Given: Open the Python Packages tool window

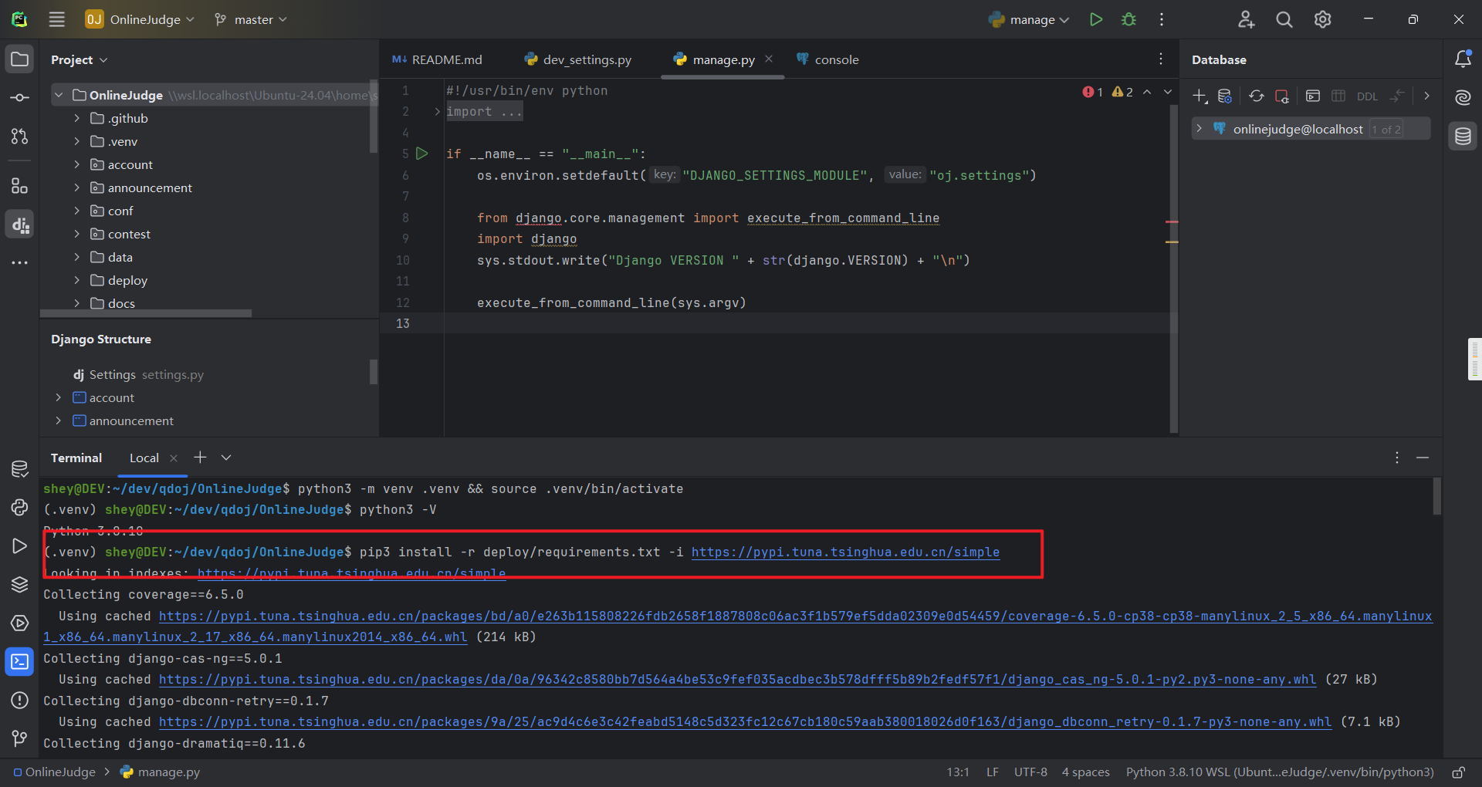Looking at the screenshot, I should click(x=20, y=584).
